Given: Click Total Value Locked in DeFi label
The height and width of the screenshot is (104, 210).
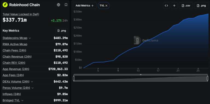Looking at the screenshot, I should click(21, 14).
